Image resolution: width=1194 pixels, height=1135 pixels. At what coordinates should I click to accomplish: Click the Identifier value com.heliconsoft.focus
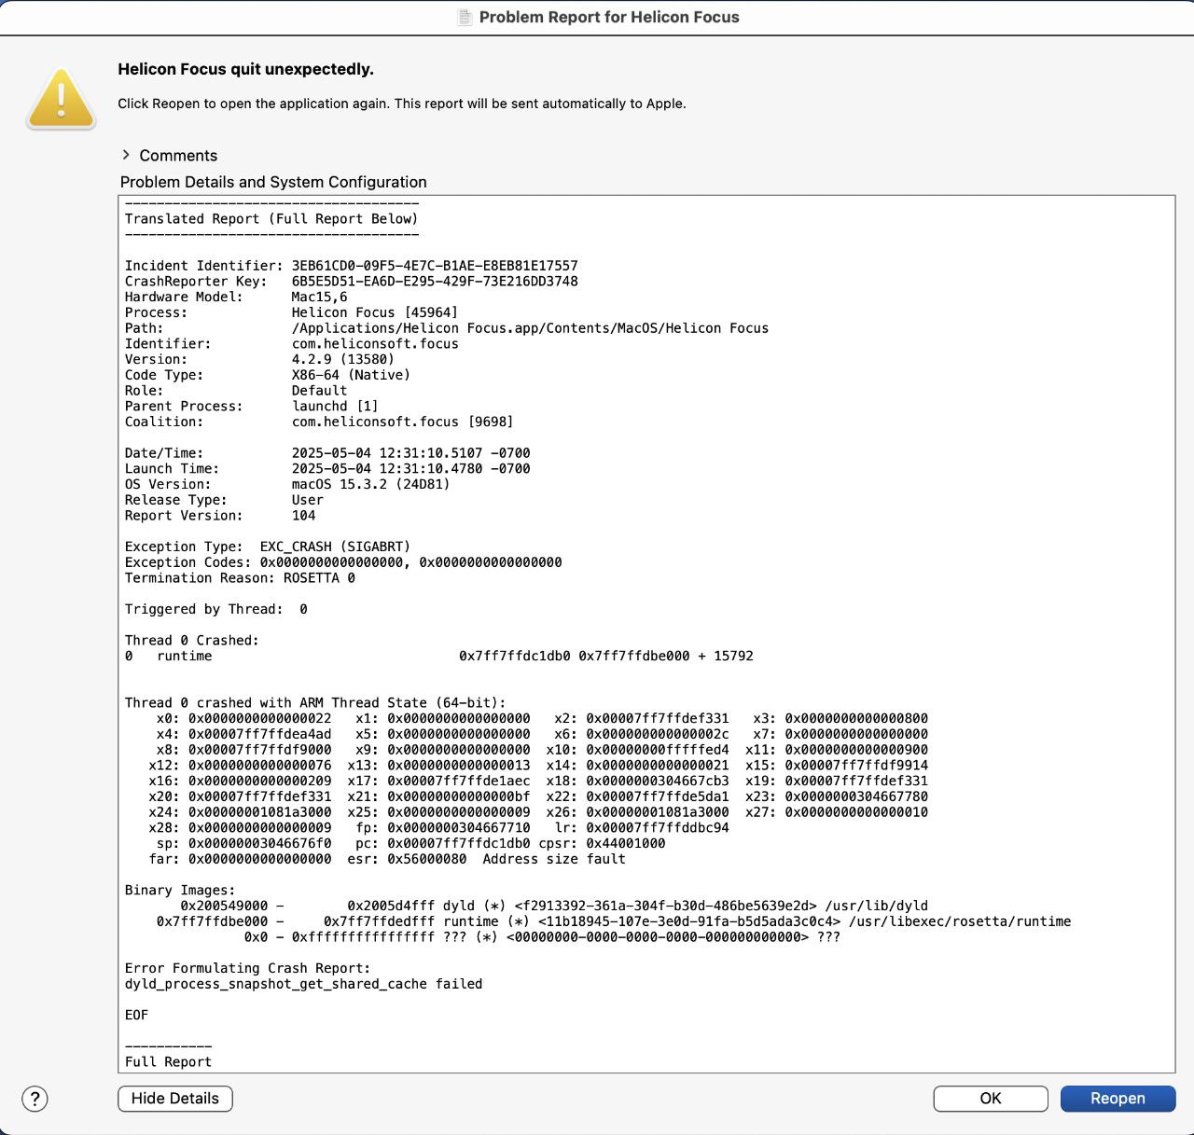click(x=375, y=343)
